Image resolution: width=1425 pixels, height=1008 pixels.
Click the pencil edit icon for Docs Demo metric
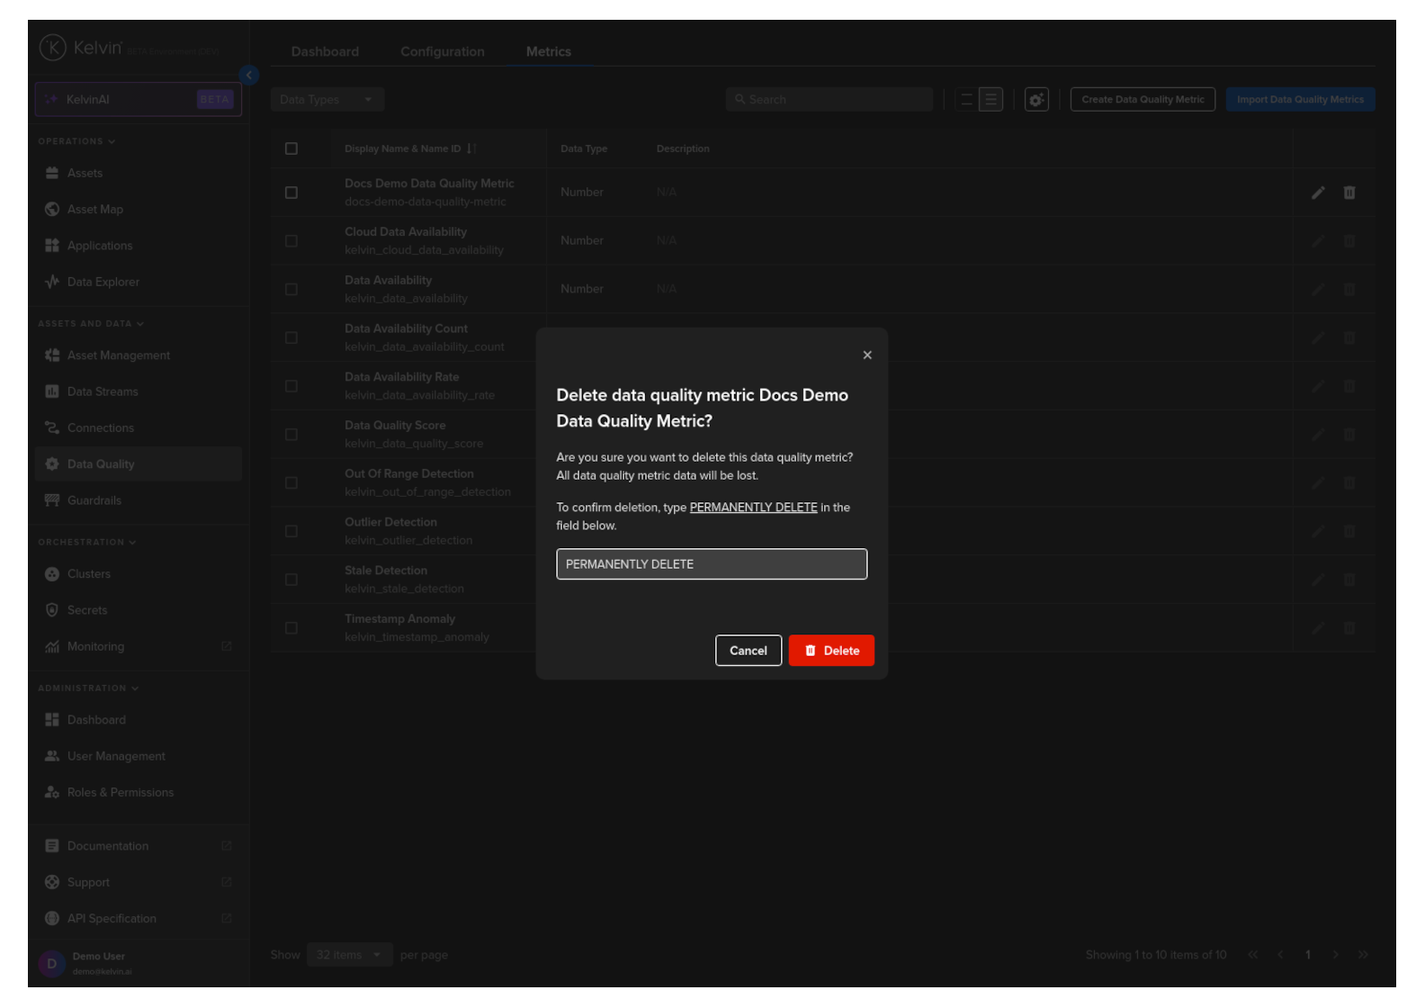(1317, 193)
